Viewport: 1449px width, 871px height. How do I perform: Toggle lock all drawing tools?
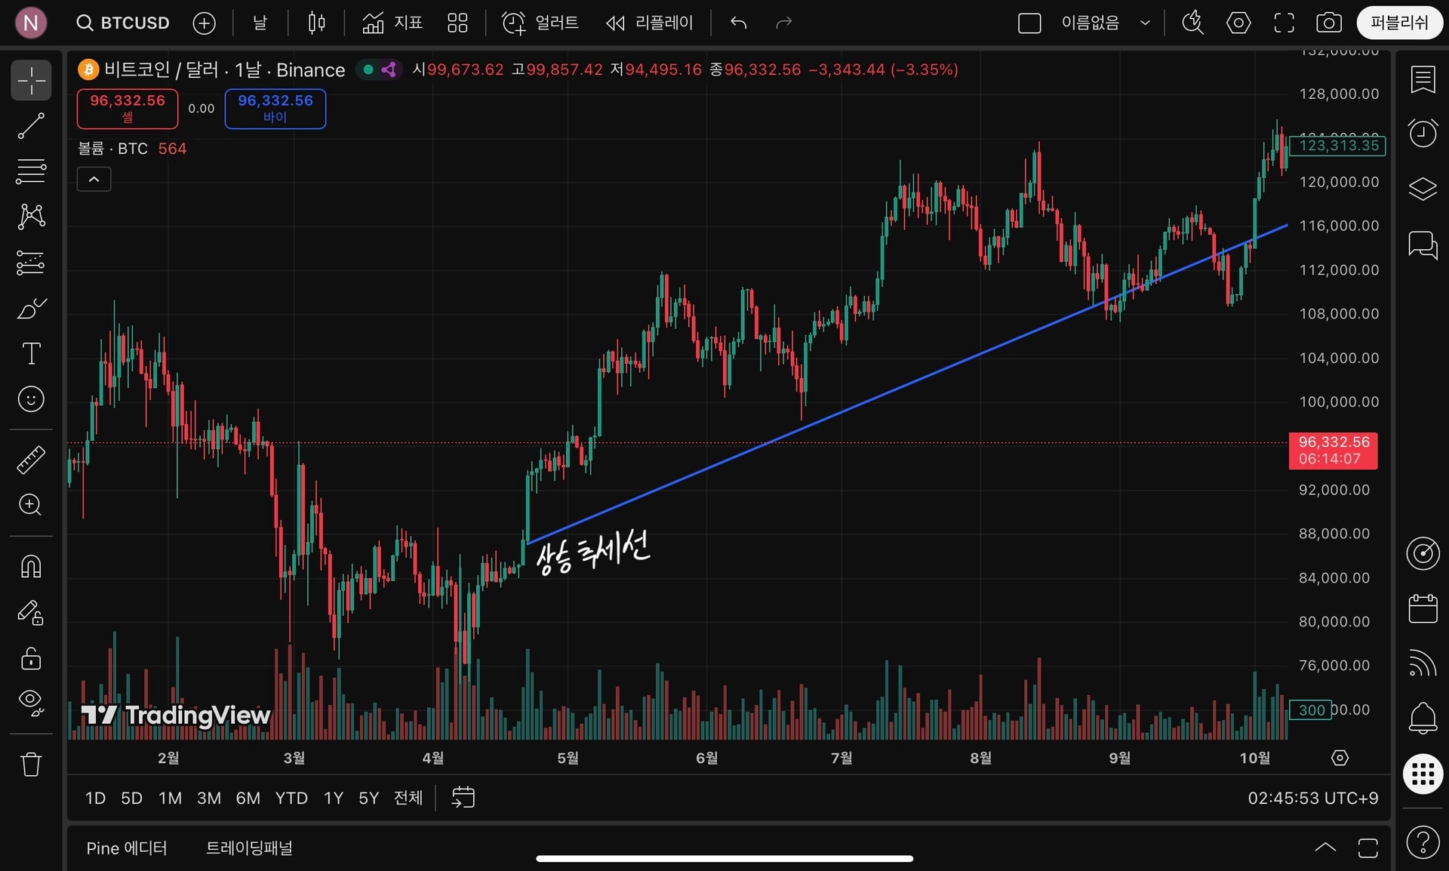click(31, 658)
